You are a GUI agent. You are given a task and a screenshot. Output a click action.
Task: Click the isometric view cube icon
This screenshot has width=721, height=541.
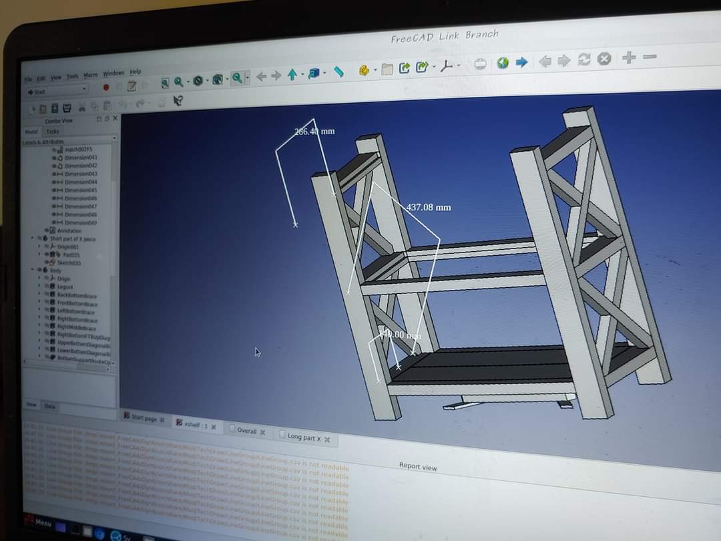point(313,73)
